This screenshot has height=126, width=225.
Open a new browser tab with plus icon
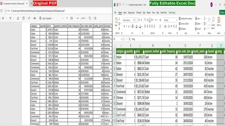pyautogui.click(x=31, y=3)
